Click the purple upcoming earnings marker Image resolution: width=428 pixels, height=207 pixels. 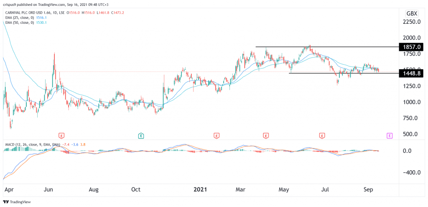390,135
